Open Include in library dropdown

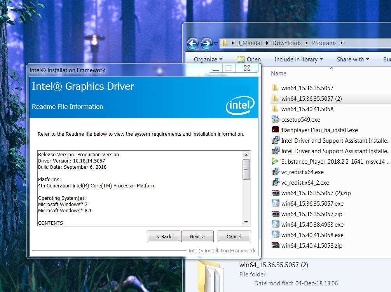click(x=298, y=59)
